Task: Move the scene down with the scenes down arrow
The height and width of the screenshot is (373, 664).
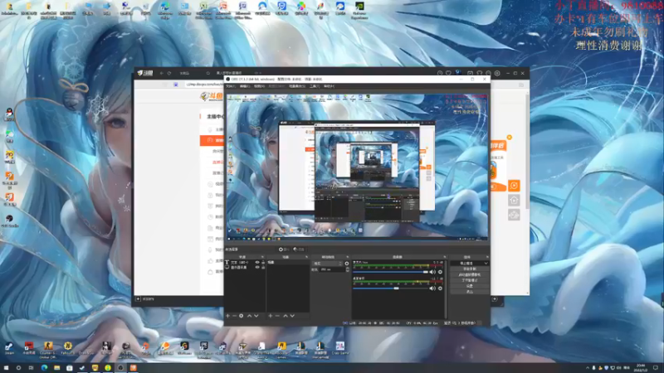Action: (292, 316)
